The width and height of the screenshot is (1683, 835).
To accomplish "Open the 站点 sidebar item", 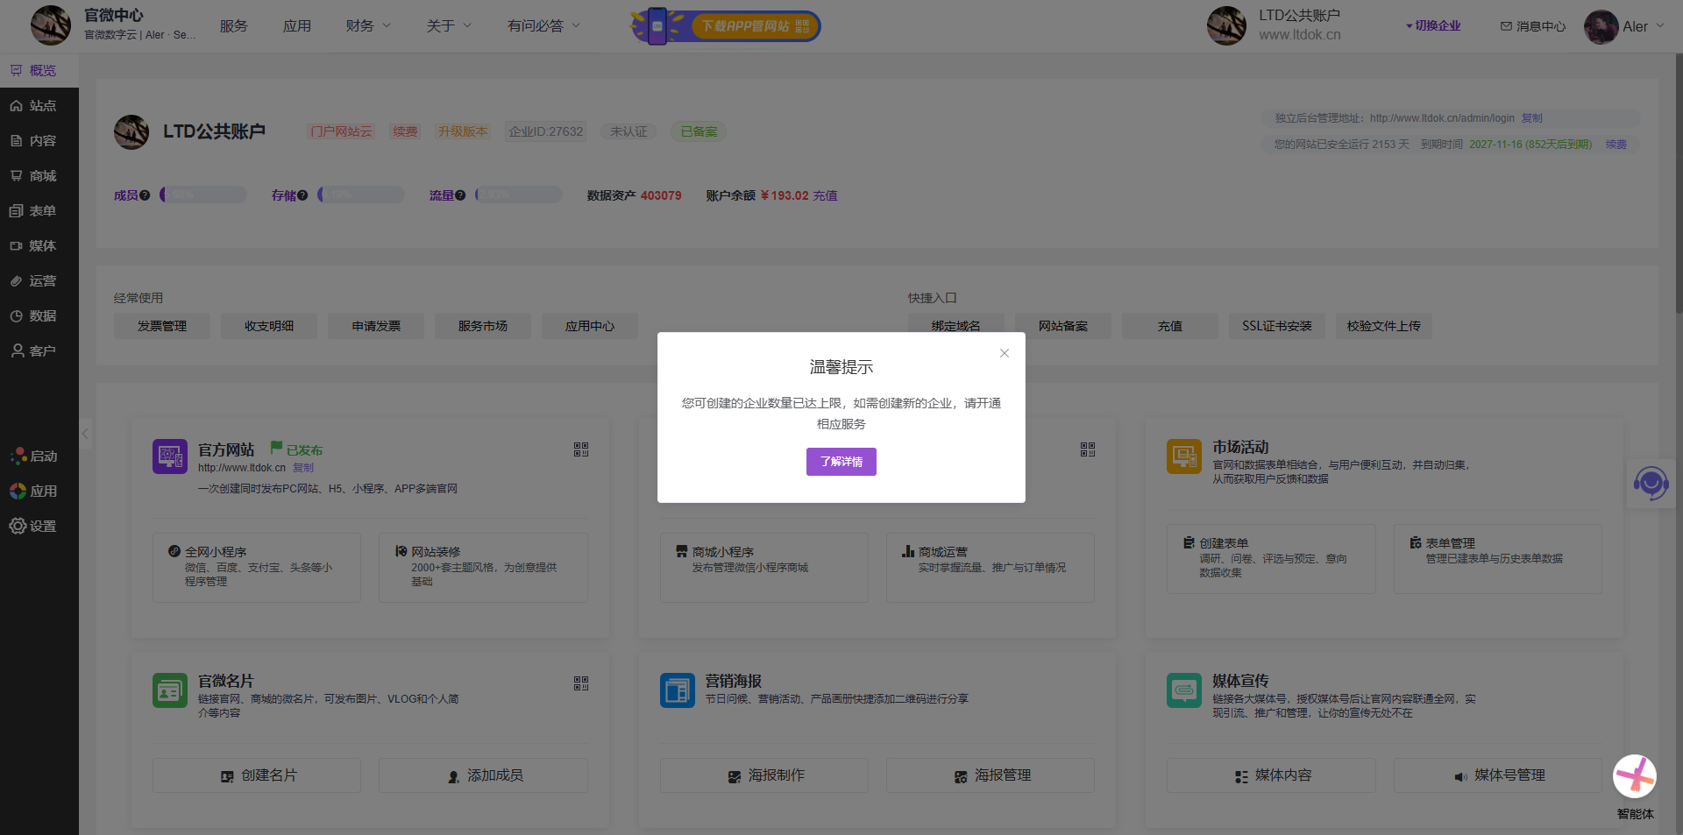I will (40, 106).
